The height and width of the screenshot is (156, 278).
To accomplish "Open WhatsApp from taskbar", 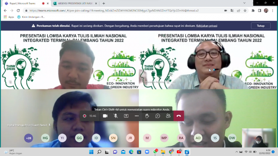I will 155,152.
